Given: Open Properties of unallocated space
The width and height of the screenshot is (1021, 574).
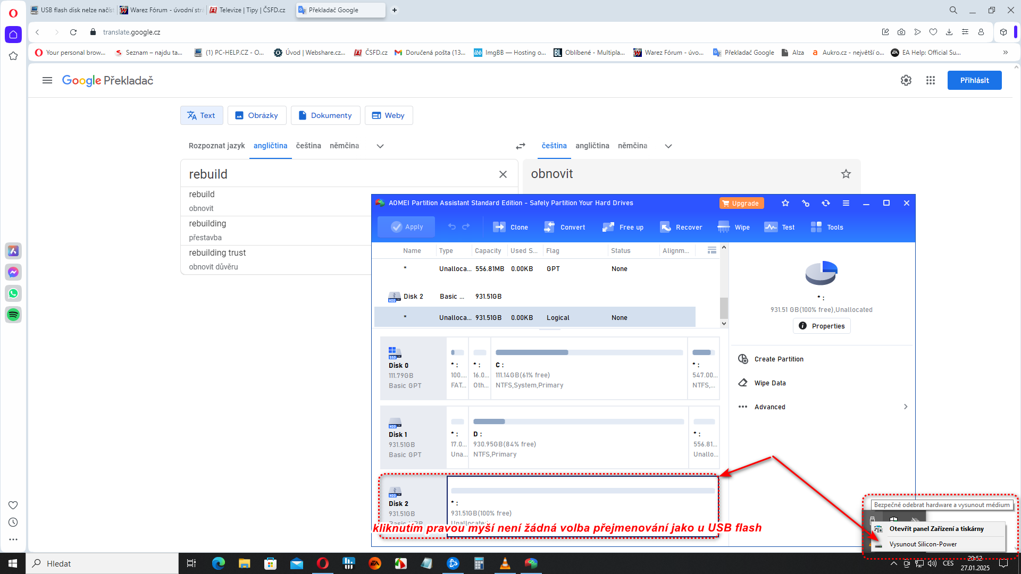Looking at the screenshot, I should pyautogui.click(x=822, y=326).
